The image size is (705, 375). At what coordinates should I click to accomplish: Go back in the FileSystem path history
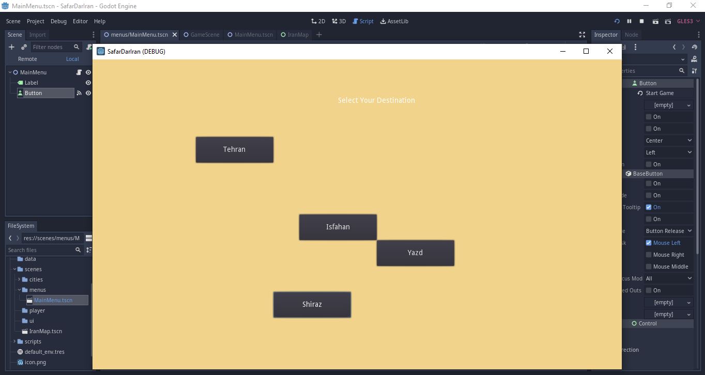coord(10,238)
